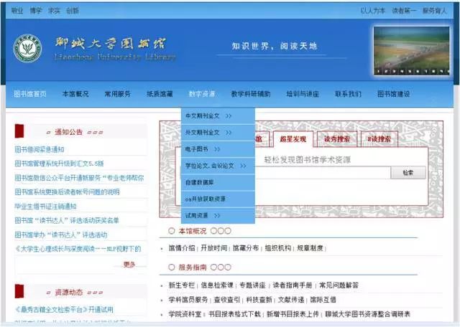The height and width of the screenshot is (327, 460).
Task: Open 图书馆建设 navigation item
Action: [393, 94]
